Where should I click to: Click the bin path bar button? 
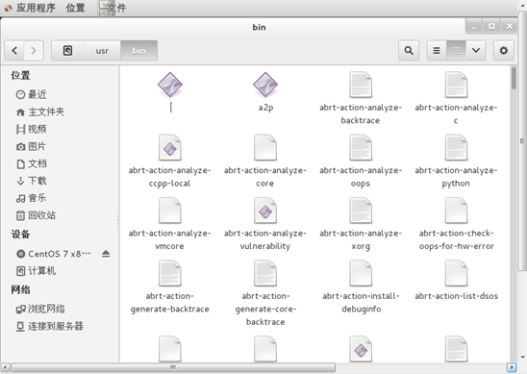coord(138,51)
